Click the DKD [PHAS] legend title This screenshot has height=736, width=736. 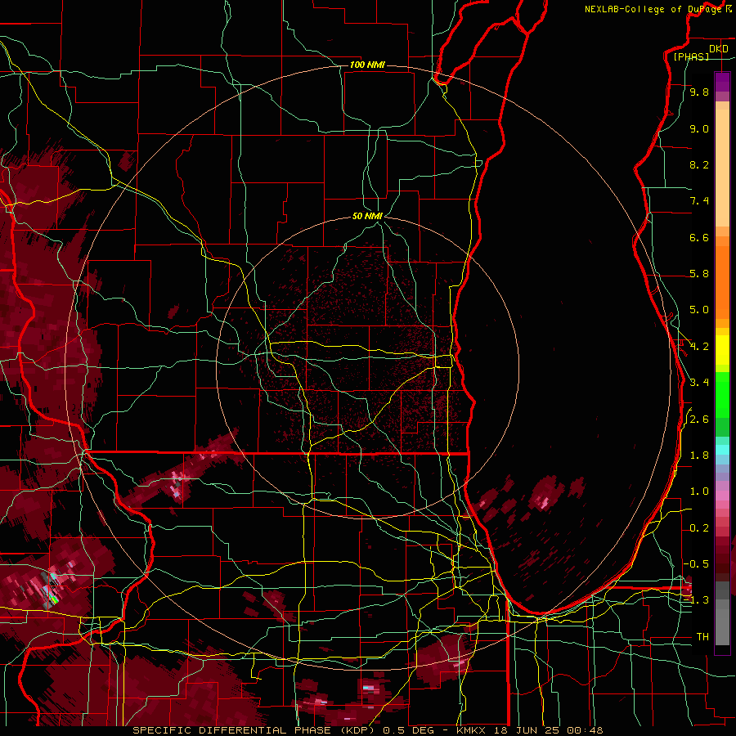700,52
